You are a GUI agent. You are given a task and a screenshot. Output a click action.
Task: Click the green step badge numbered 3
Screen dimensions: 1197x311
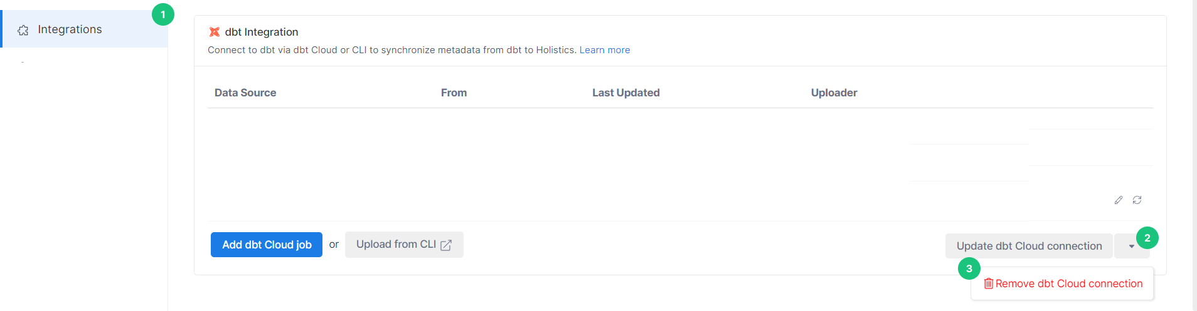969,268
